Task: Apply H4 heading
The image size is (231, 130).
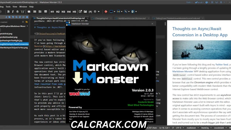Action: [69, 12]
